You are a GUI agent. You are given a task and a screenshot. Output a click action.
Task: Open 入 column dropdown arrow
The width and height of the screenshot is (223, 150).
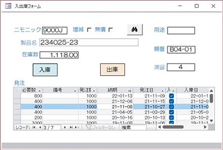point(174,91)
